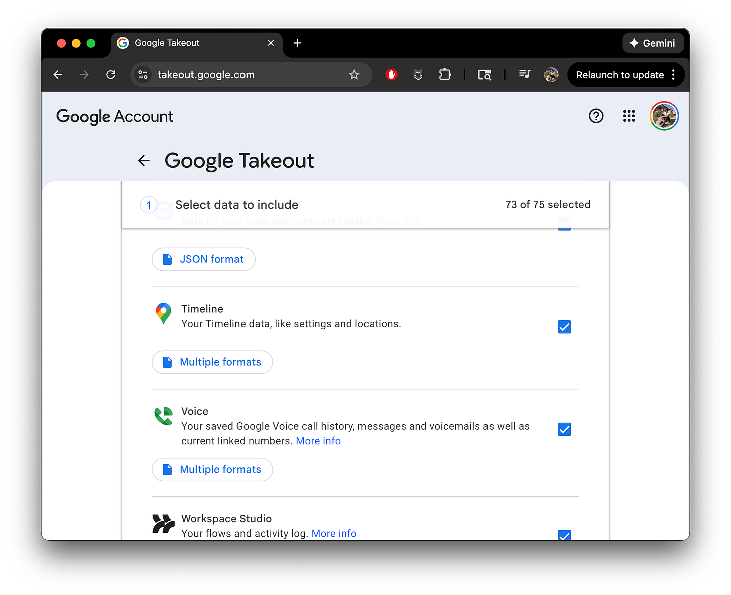Open the chevron badge extension icon
The width and height of the screenshot is (731, 595).
tap(418, 75)
